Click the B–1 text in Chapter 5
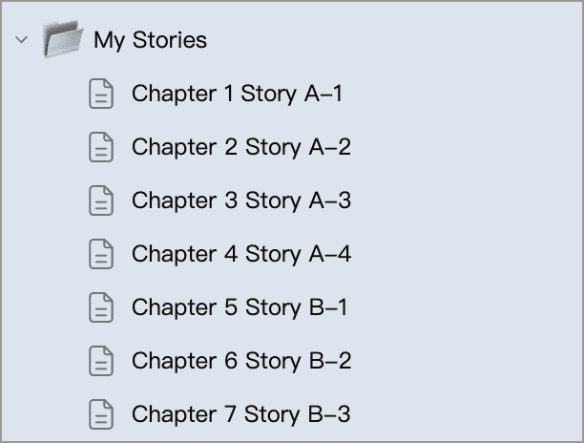Image resolution: width=584 pixels, height=443 pixels. 326,307
